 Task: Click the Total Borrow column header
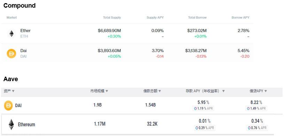197,18
